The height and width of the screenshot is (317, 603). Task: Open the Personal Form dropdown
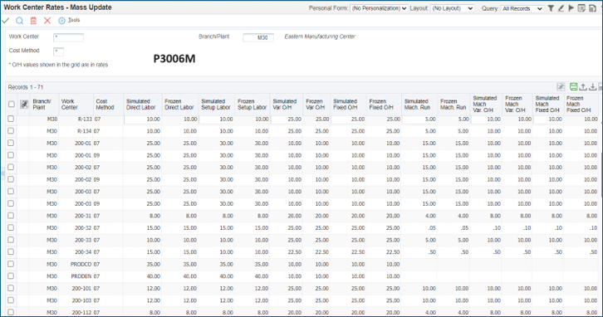tap(379, 8)
